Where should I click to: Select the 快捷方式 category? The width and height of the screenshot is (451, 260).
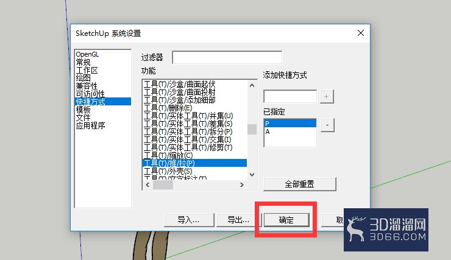[x=102, y=102]
